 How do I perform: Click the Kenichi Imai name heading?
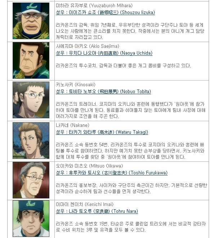pos(85,204)
